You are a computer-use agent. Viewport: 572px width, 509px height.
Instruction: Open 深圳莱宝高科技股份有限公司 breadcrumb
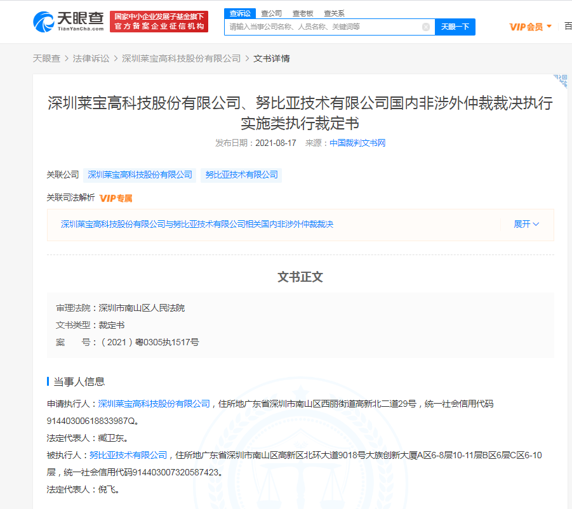[x=182, y=58]
